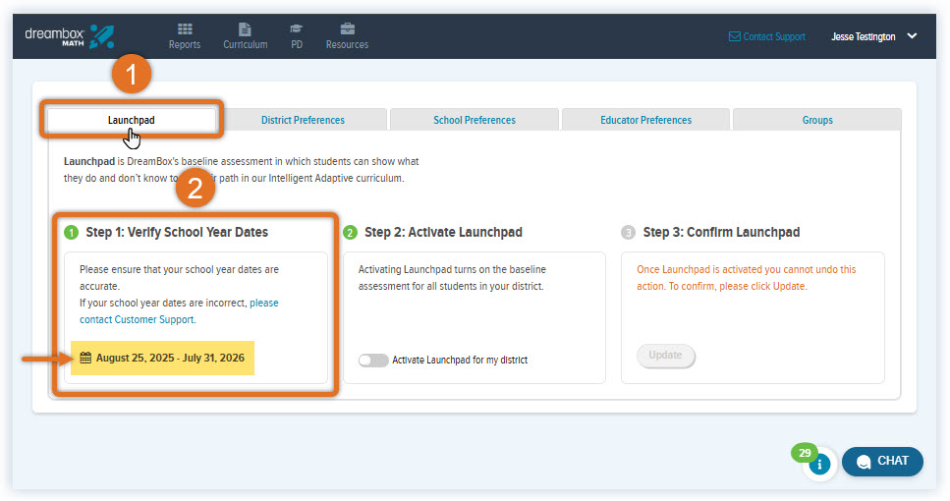Click the Step 2: Activate Launchpad heading
The width and height of the screenshot is (950, 501).
[x=443, y=232]
